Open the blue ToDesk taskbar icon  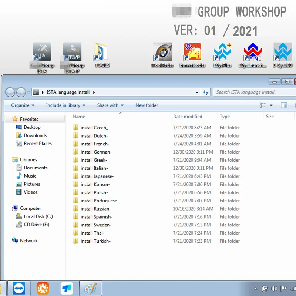point(67,288)
